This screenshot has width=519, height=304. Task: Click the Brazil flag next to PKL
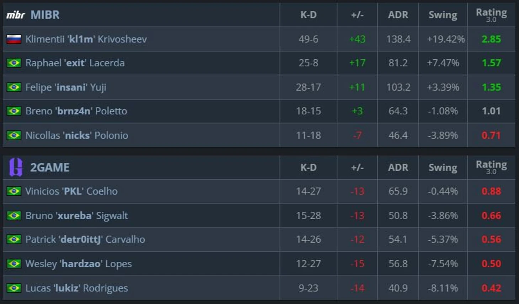[14, 191]
